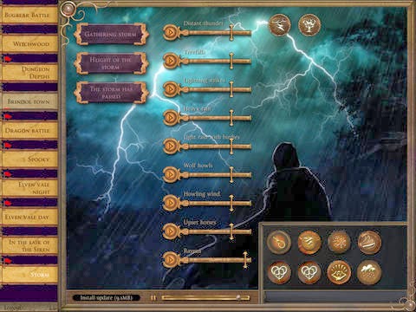Viewport: 416px width, 312px height.
Task: Play the comet one-shot sound
Action: [279, 242]
